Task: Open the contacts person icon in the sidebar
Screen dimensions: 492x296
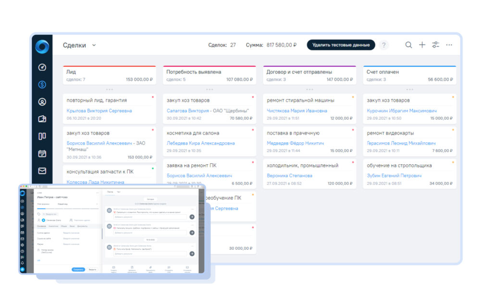Action: (x=42, y=100)
